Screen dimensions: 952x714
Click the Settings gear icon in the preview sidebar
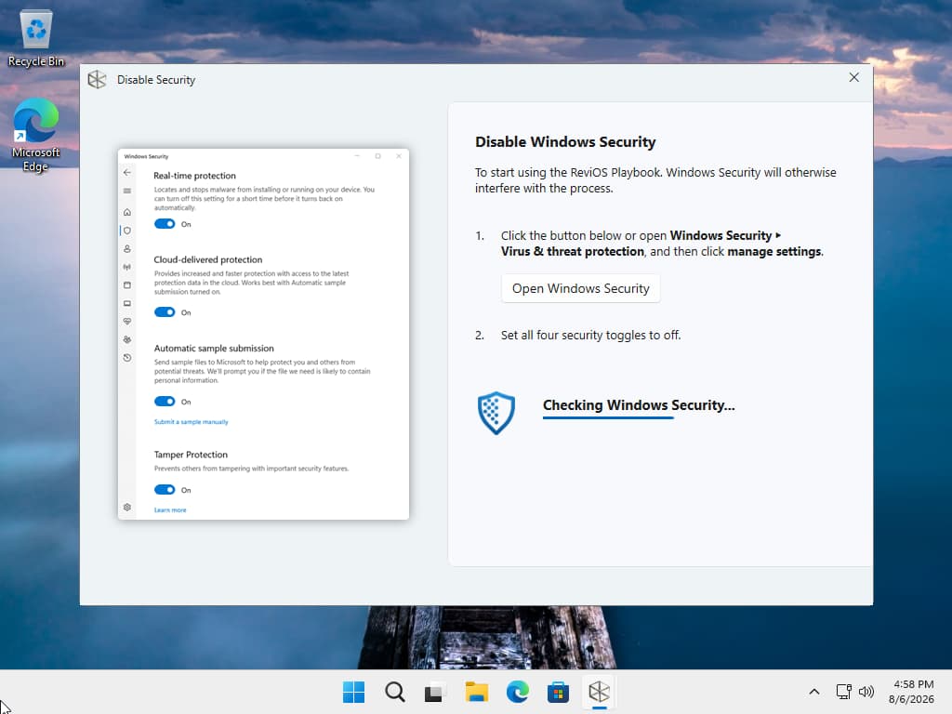126,507
